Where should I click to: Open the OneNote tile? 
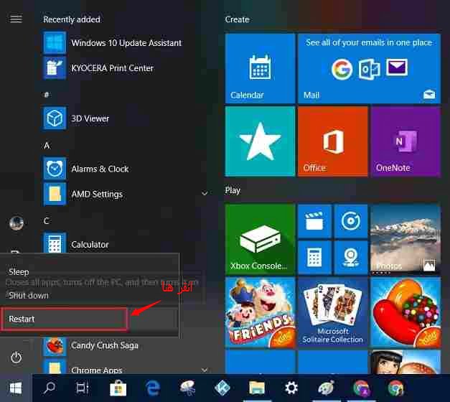tap(406, 141)
